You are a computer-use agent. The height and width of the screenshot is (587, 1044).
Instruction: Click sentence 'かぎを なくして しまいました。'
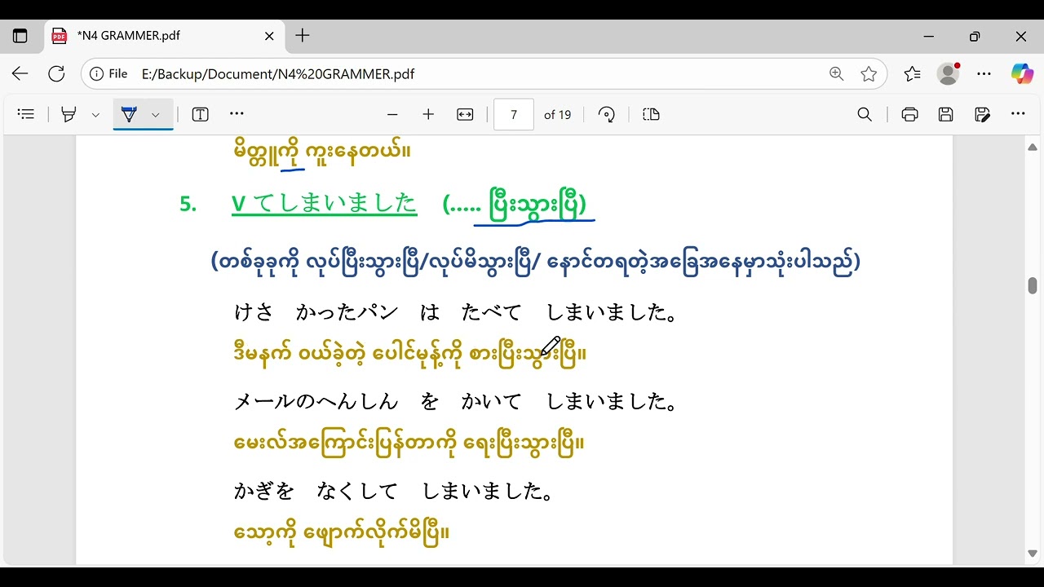(394, 491)
